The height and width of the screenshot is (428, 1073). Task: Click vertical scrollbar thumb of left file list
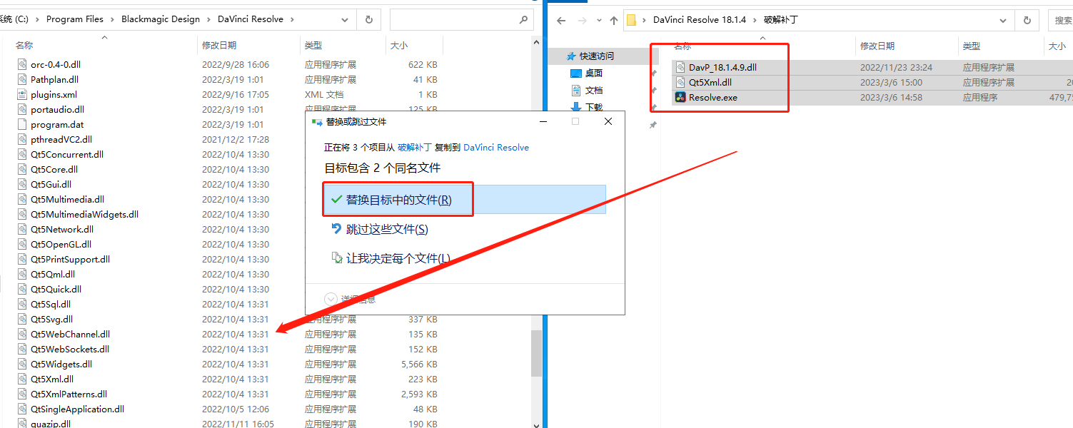coord(536,353)
